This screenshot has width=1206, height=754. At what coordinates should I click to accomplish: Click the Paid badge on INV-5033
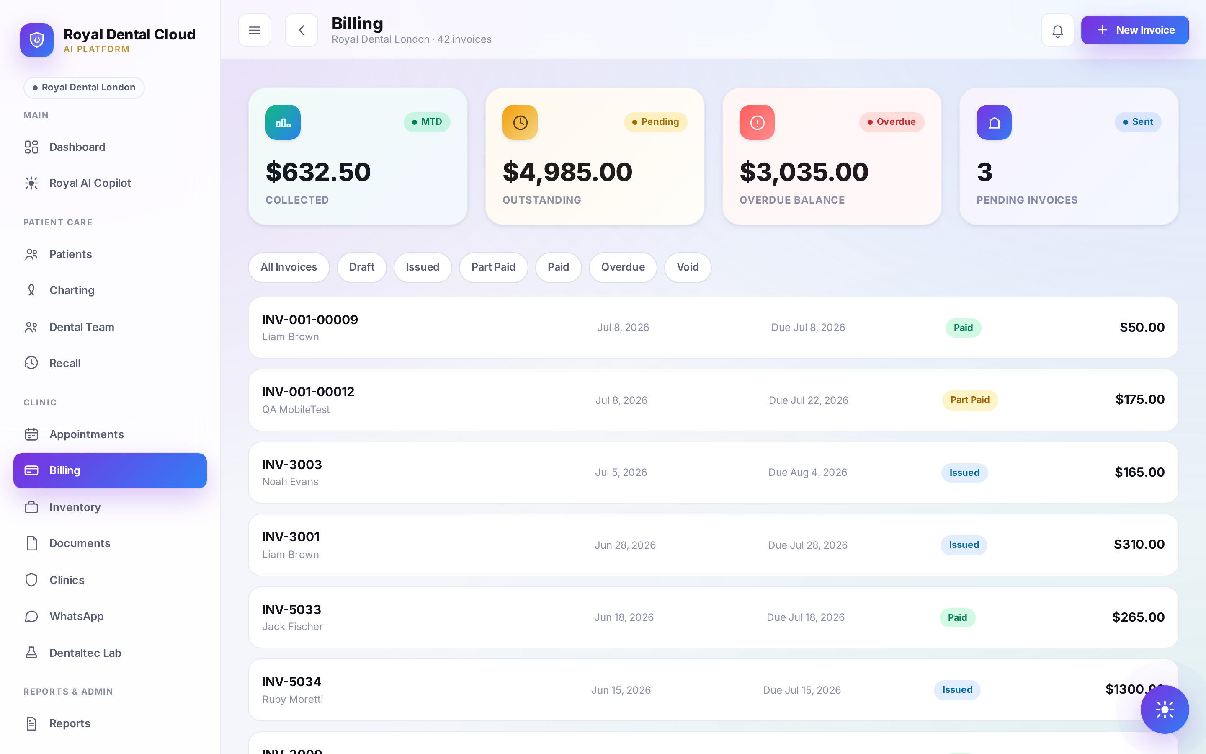coord(957,617)
